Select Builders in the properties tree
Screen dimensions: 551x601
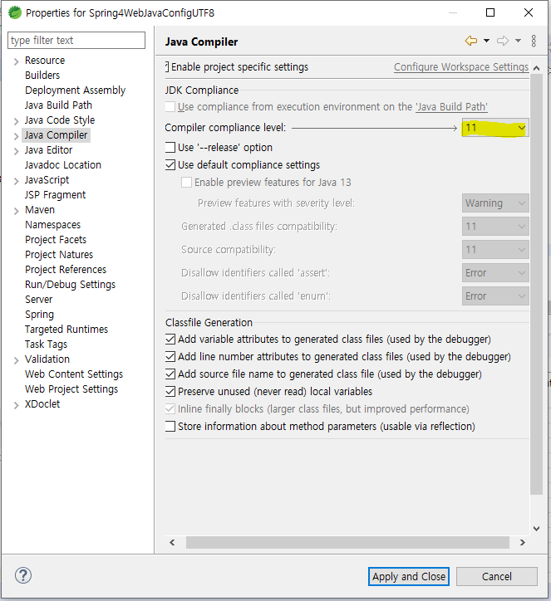pos(42,75)
